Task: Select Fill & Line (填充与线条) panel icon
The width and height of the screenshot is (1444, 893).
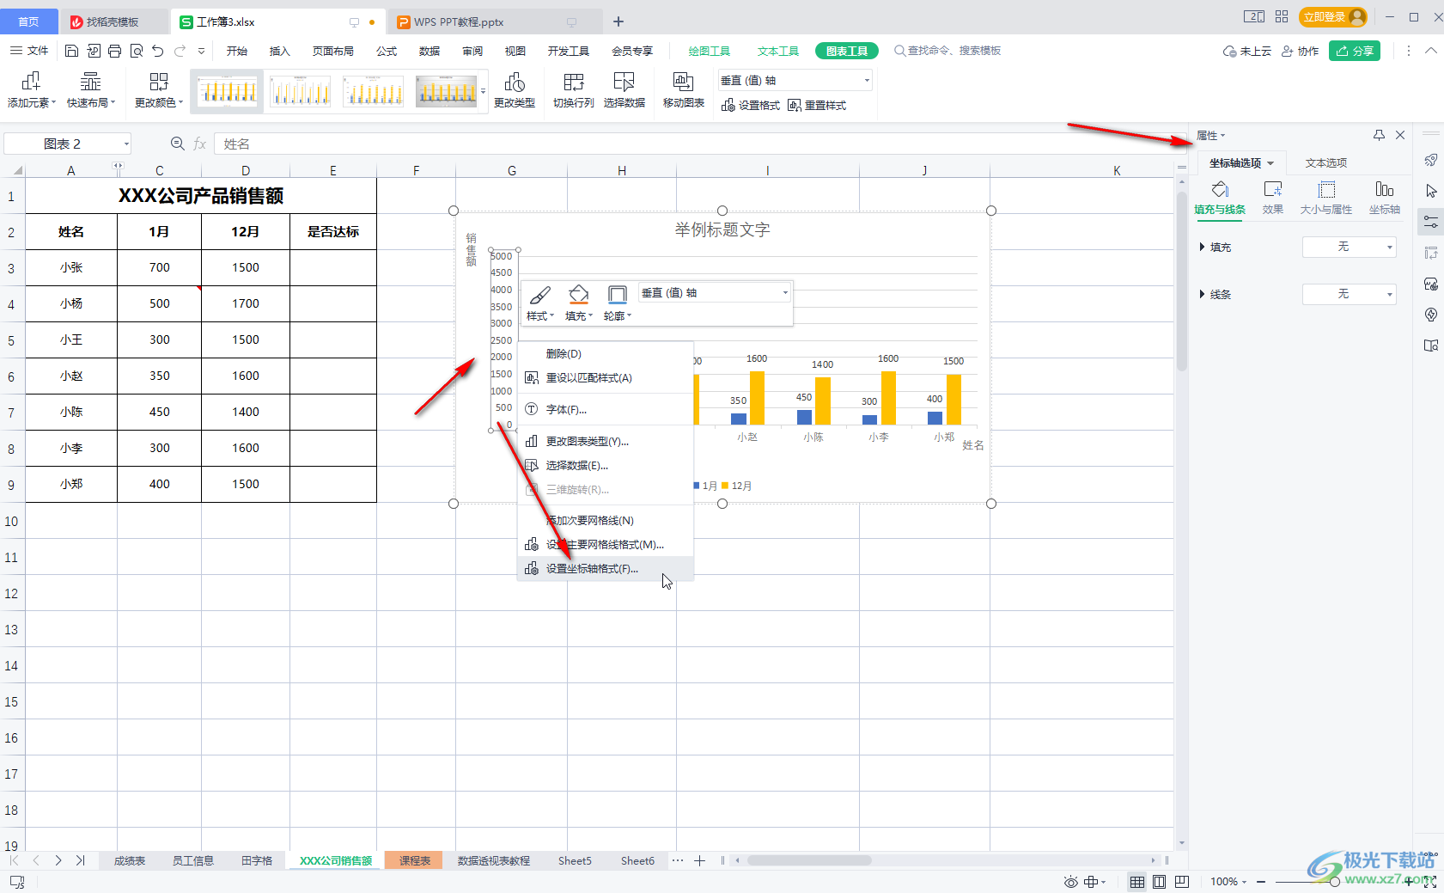Action: click(x=1220, y=198)
